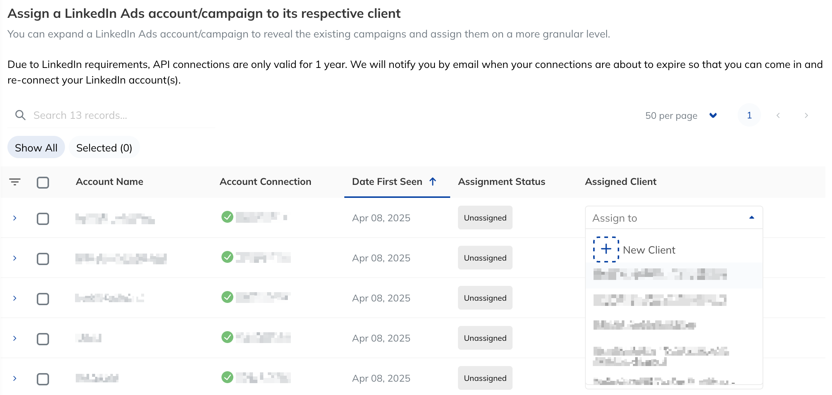Click the green checkmark on the last row
Viewport: 832px width, 395px height.
[227, 378]
